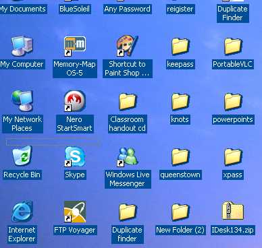Click the Recycle Bin text label
This screenshot has width=262, height=248.
pyautogui.click(x=22, y=175)
